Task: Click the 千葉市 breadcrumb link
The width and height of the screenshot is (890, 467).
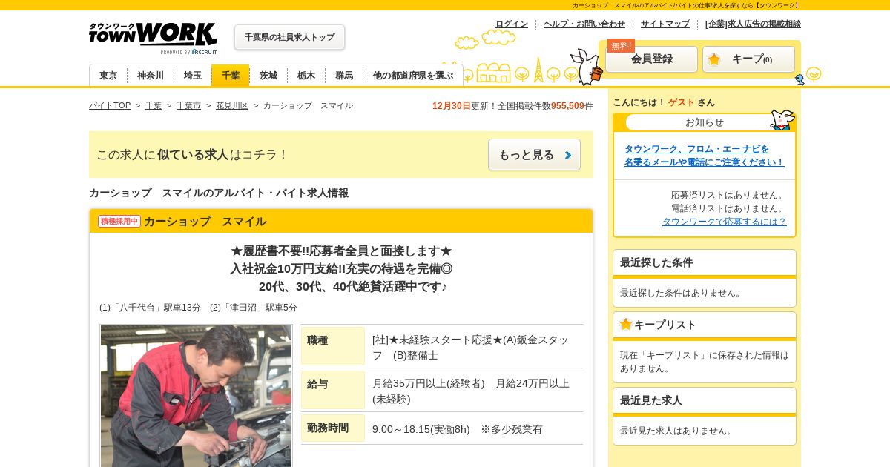Action: tap(188, 105)
